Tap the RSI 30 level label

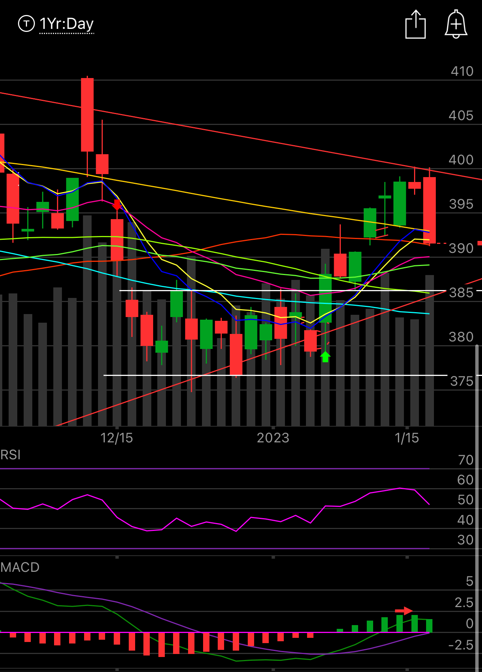465,540
